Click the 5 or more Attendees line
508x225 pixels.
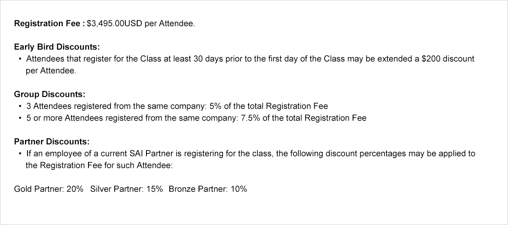coord(196,118)
